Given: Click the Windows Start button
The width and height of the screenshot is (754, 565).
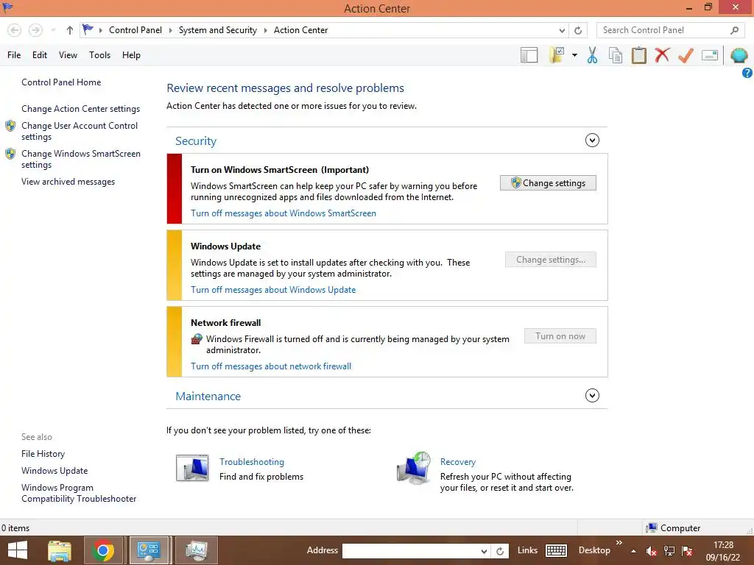Looking at the screenshot, I should click(x=18, y=550).
